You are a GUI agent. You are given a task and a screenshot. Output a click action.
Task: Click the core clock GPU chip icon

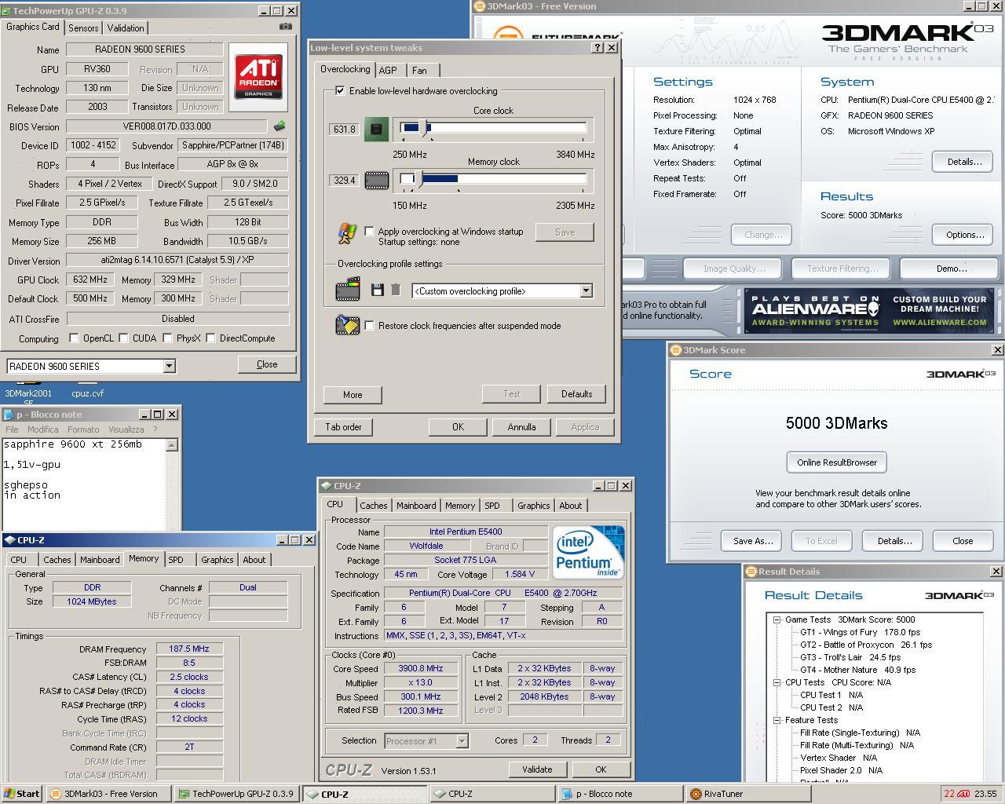coord(377,129)
